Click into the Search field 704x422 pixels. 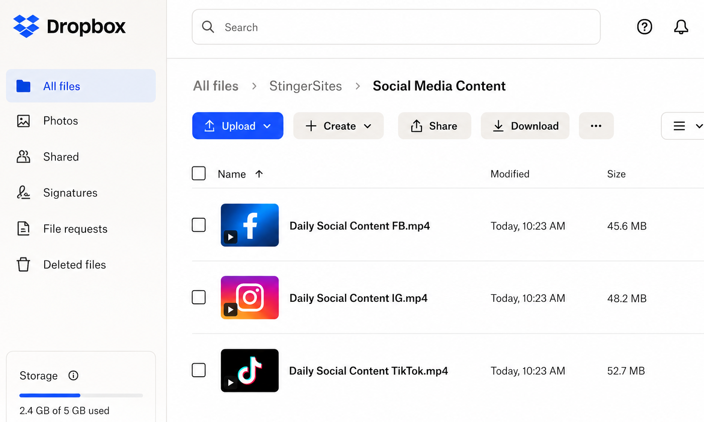[x=396, y=27]
